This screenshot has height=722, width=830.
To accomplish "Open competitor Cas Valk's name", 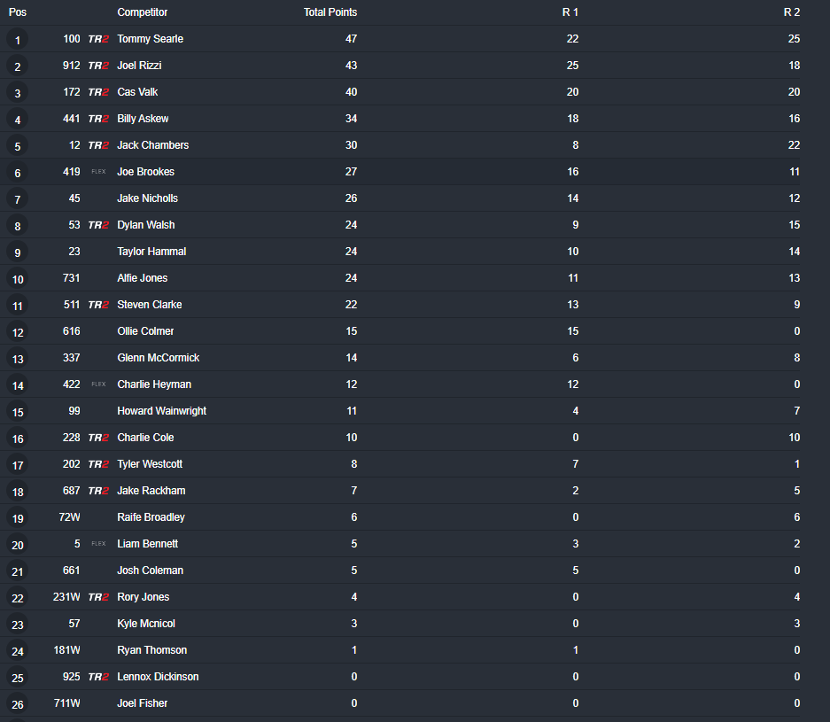I will pos(137,92).
